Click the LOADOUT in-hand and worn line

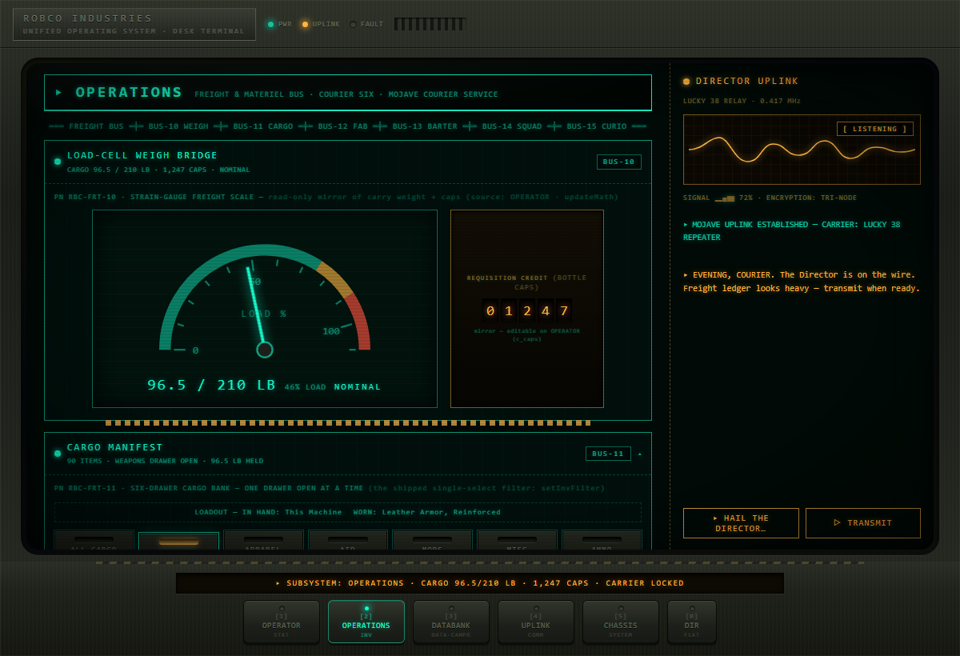coord(348,512)
